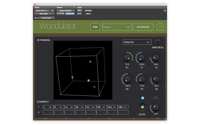
Task: Click the window resize grip at bottom right
Action: (x=165, y=119)
